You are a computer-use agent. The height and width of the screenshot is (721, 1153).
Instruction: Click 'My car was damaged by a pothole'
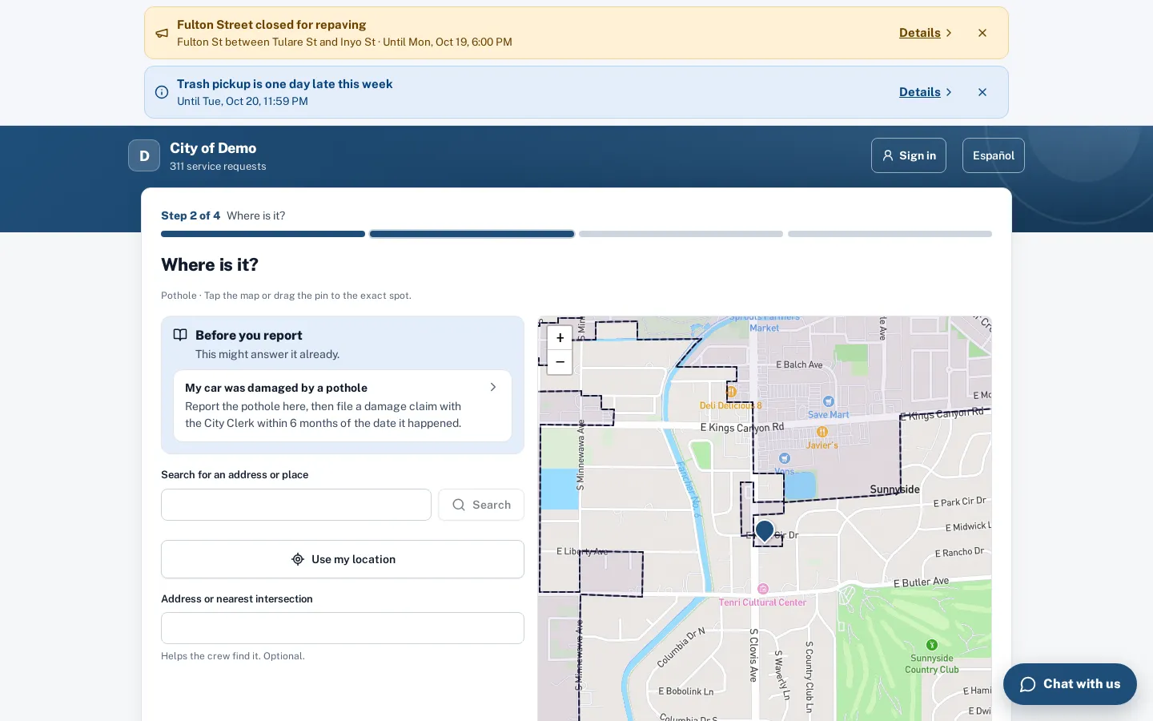point(276,388)
